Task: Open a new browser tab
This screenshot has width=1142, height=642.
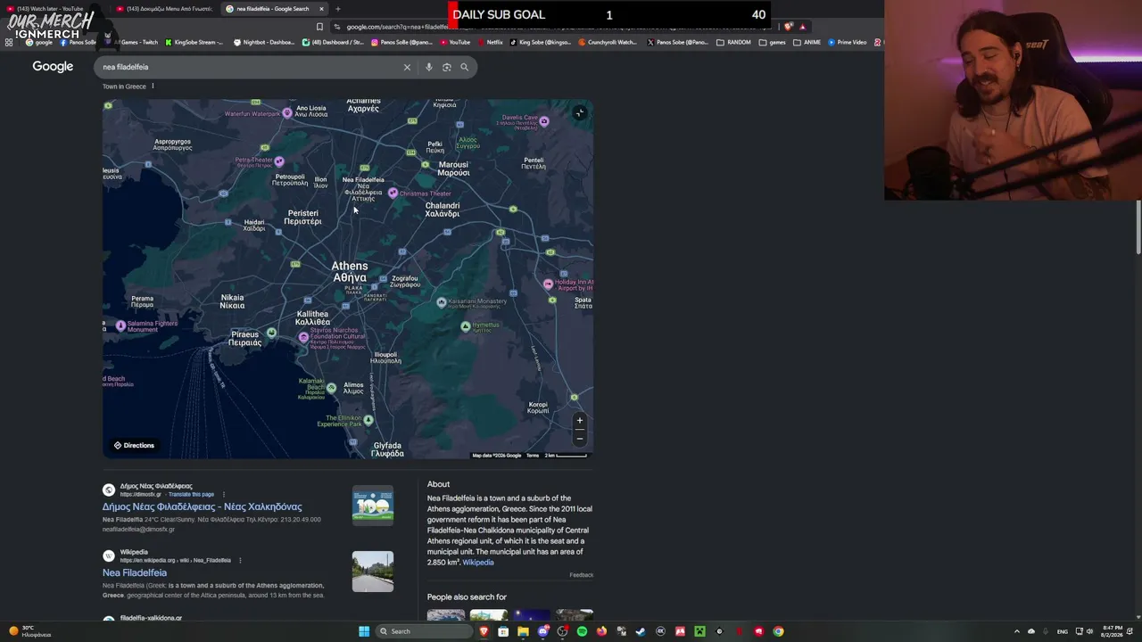Action: pos(338,9)
